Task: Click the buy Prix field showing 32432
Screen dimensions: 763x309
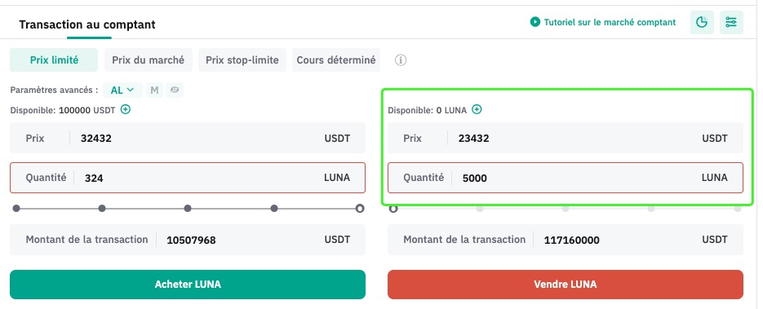Action: pyautogui.click(x=188, y=138)
